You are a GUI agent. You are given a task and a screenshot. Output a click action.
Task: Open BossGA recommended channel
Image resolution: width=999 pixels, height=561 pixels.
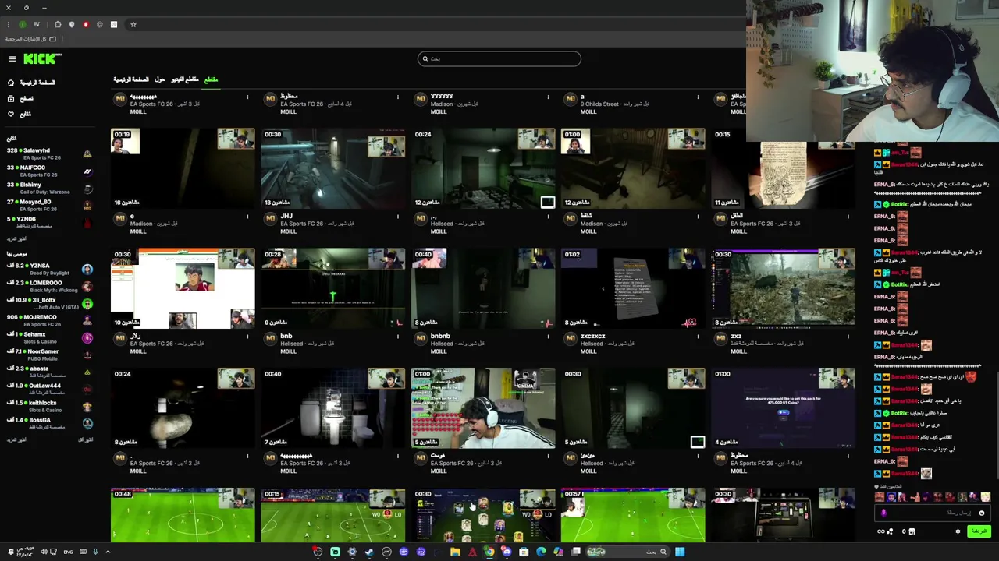[x=49, y=423]
